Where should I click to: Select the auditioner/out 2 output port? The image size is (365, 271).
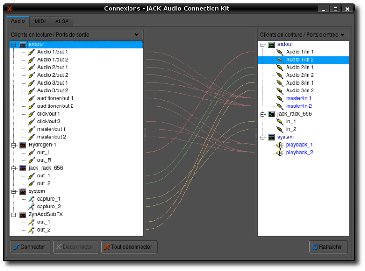point(55,106)
